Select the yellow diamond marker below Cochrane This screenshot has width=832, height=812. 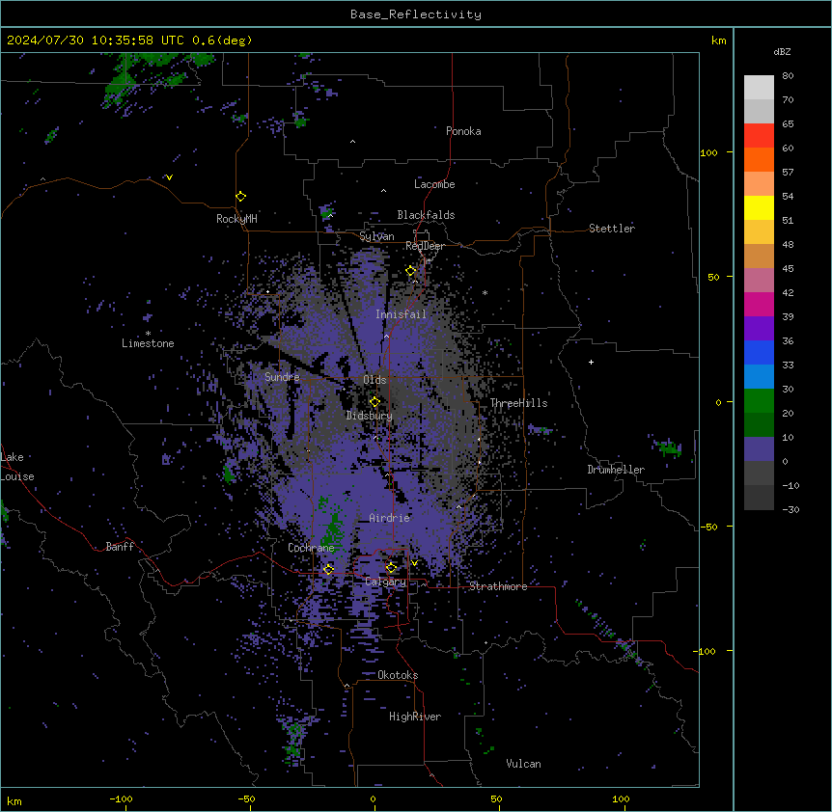(328, 570)
